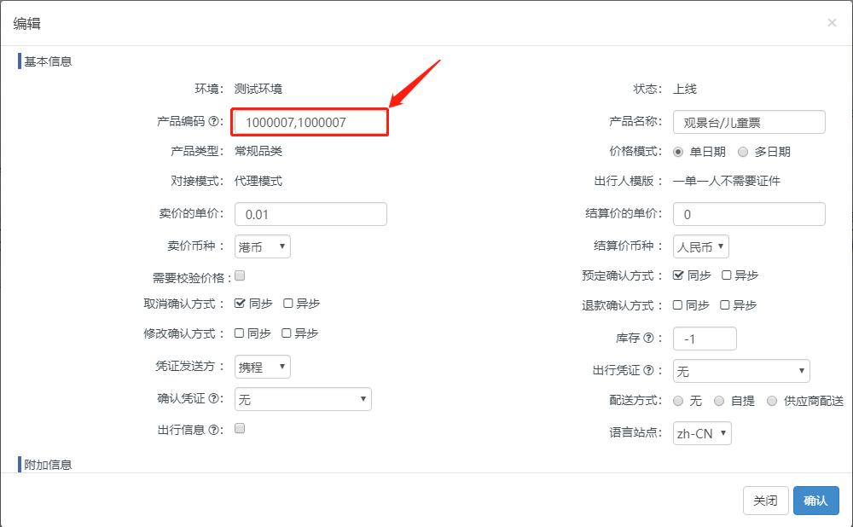The width and height of the screenshot is (853, 527).
Task: Choose 自提 as 配送方式
Action: click(719, 401)
